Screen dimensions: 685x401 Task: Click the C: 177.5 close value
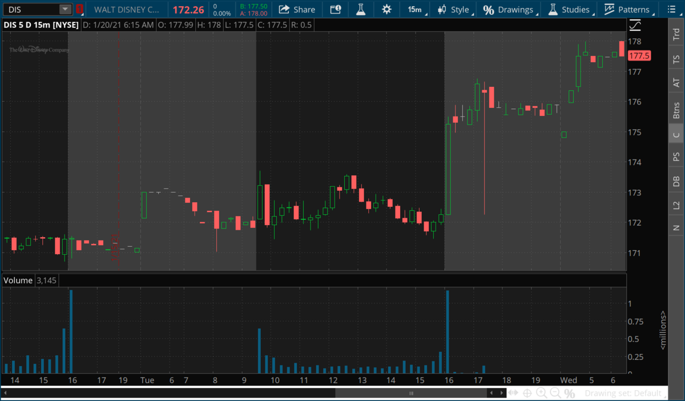coord(273,25)
